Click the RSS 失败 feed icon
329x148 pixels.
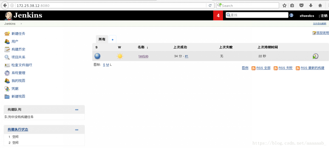pos(276,68)
